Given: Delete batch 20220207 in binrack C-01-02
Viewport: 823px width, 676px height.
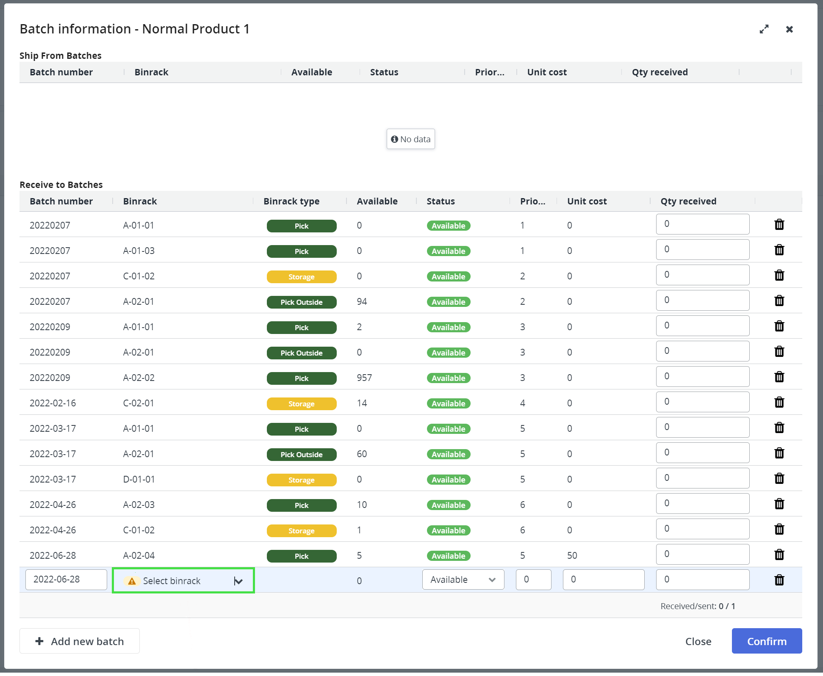Looking at the screenshot, I should 779,276.
